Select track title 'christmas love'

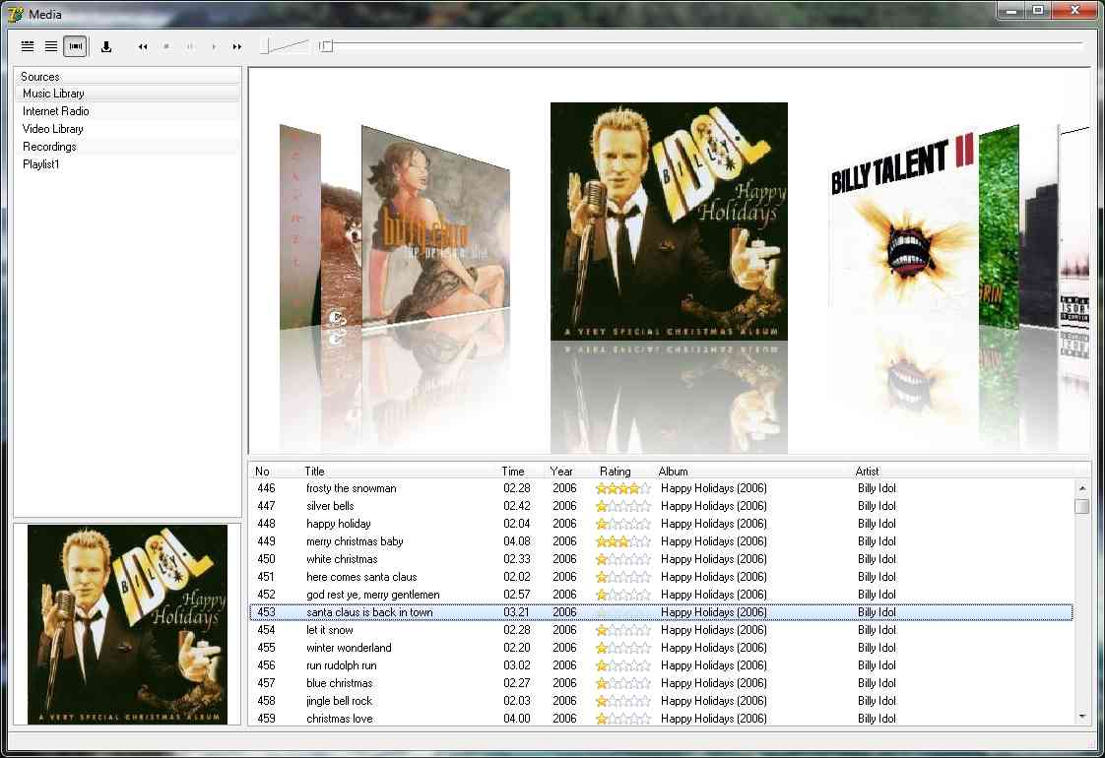click(x=339, y=719)
